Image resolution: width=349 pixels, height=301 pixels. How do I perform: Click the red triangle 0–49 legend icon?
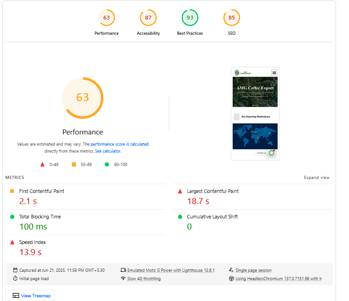[42, 165]
